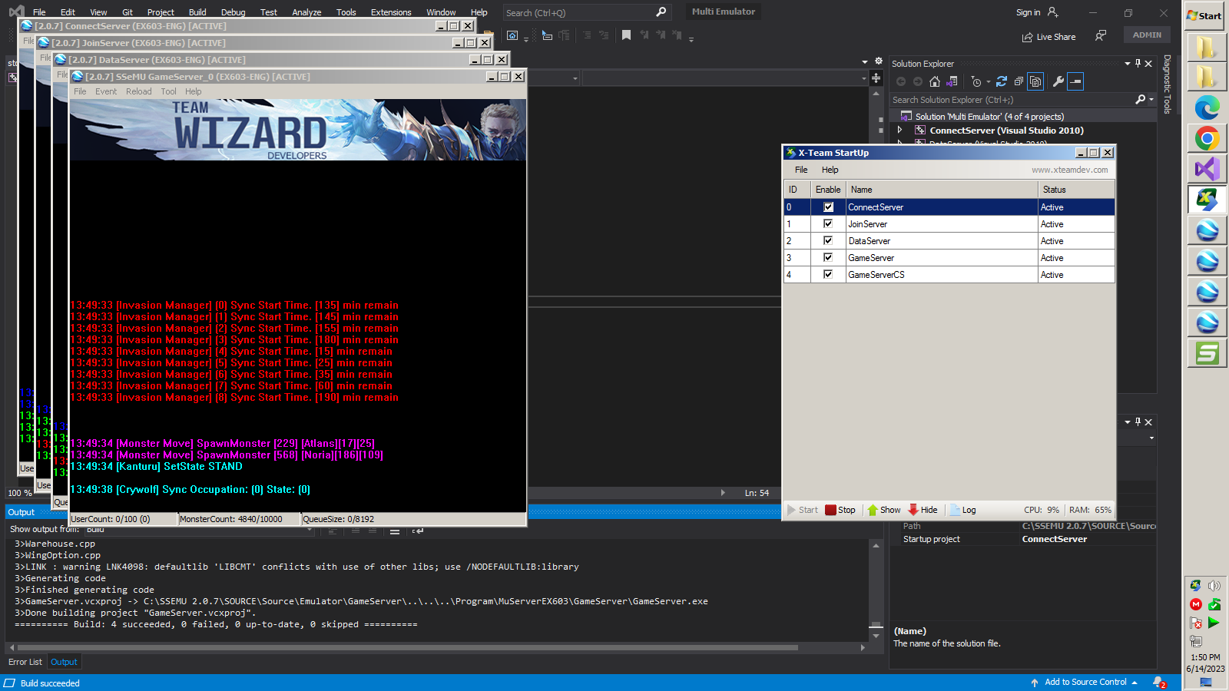Image resolution: width=1229 pixels, height=691 pixels.
Task: Uncheck Enable checkbox for DataServer
Action: click(828, 241)
